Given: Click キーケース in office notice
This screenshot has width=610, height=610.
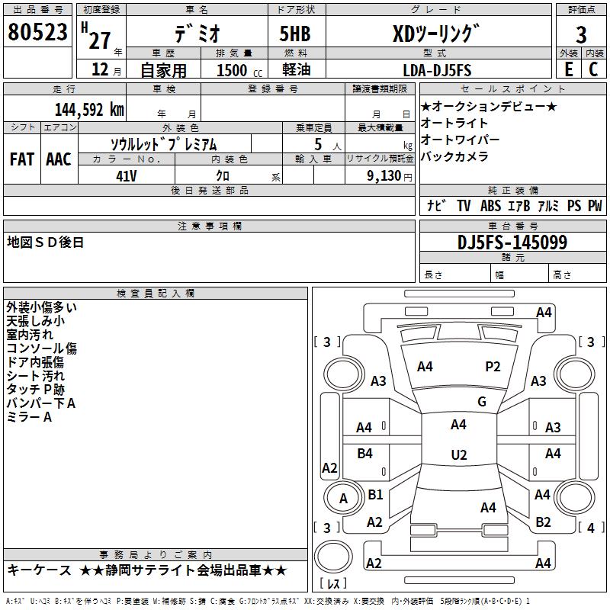Looking at the screenshot, I should pyautogui.click(x=40, y=570).
